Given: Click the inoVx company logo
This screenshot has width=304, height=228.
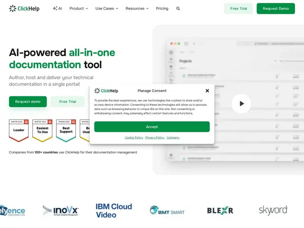Looking at the screenshot, I should [60, 210].
